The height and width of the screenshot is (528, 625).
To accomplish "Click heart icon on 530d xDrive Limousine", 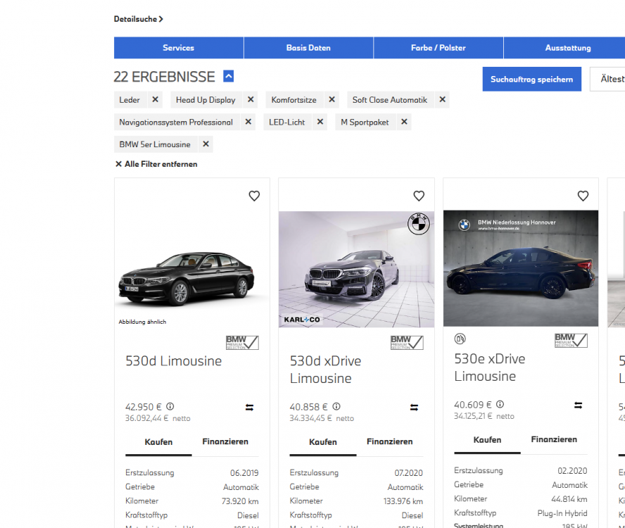I will [419, 196].
